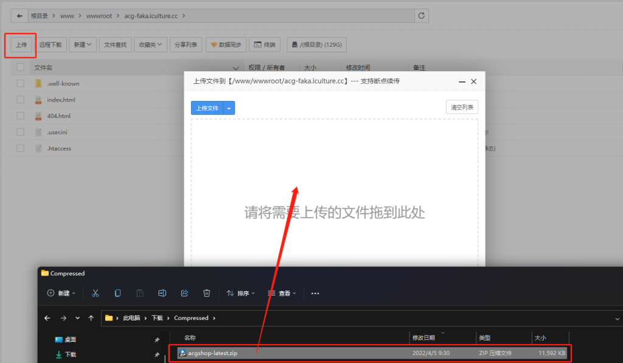Click the 远程下载 button
Screen dimensions: 623x363
click(50, 44)
